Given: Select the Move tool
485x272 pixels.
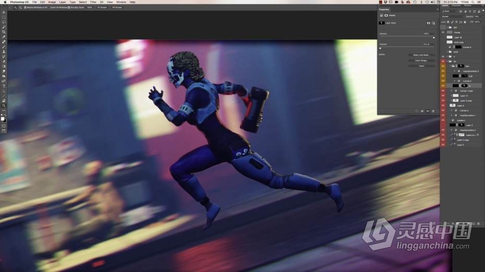Looking at the screenshot, I should click(4, 12).
